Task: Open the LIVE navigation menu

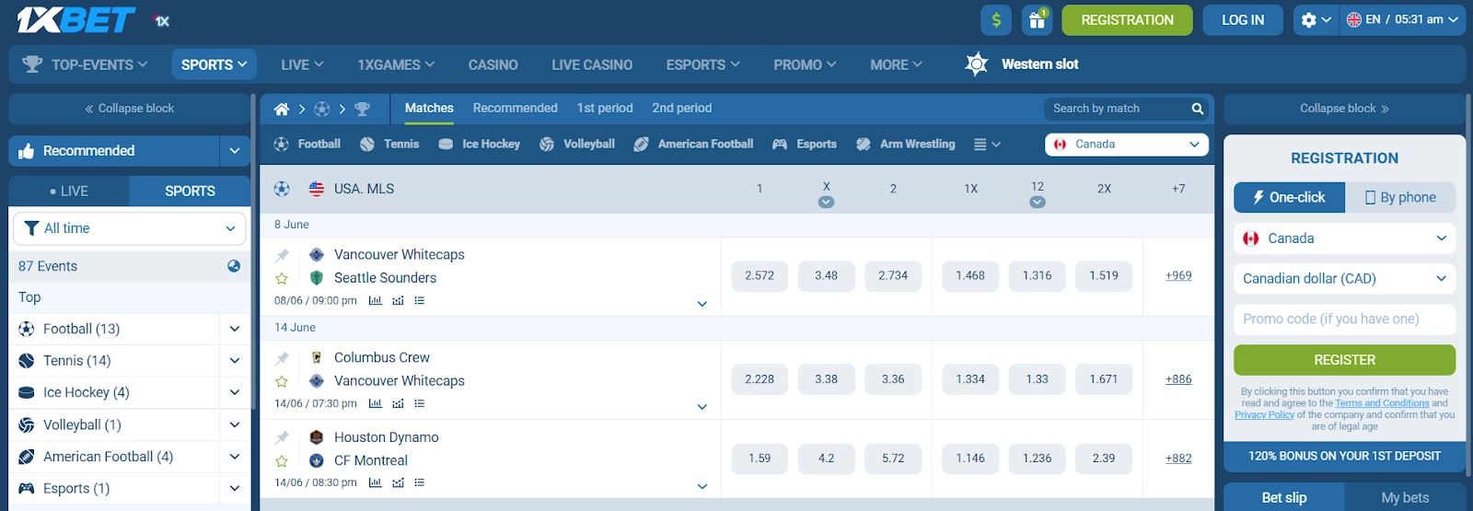Action: tap(302, 64)
